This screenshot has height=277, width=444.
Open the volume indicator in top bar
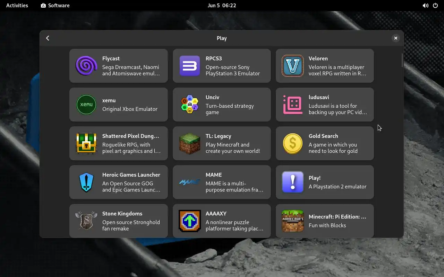tap(425, 6)
